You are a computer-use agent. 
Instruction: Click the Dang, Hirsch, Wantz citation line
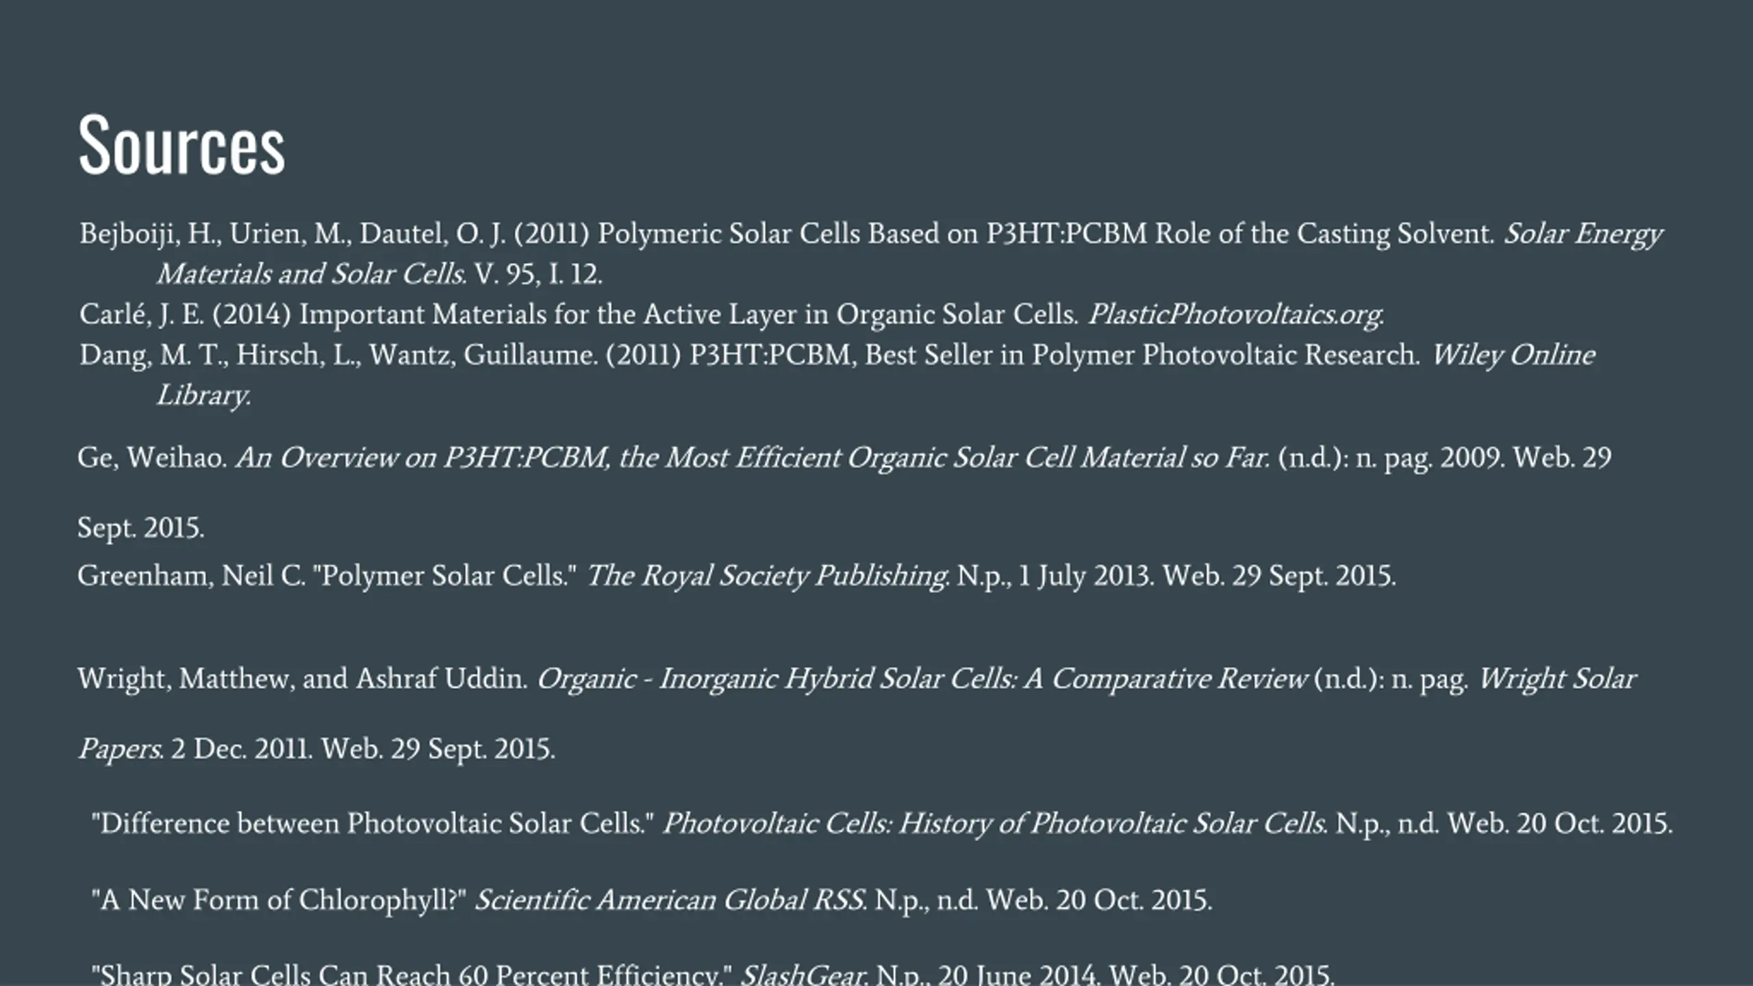click(837, 355)
